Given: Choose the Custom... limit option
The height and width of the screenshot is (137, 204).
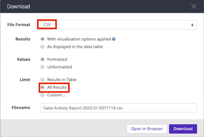Looking at the screenshot, I should click(43, 95).
